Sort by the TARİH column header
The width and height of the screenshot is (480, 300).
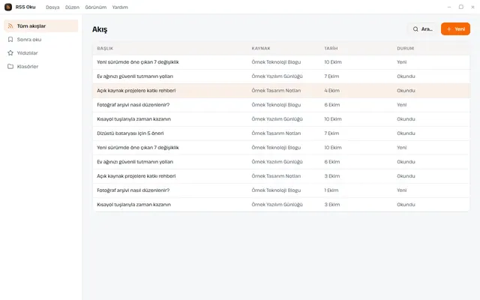(331, 48)
